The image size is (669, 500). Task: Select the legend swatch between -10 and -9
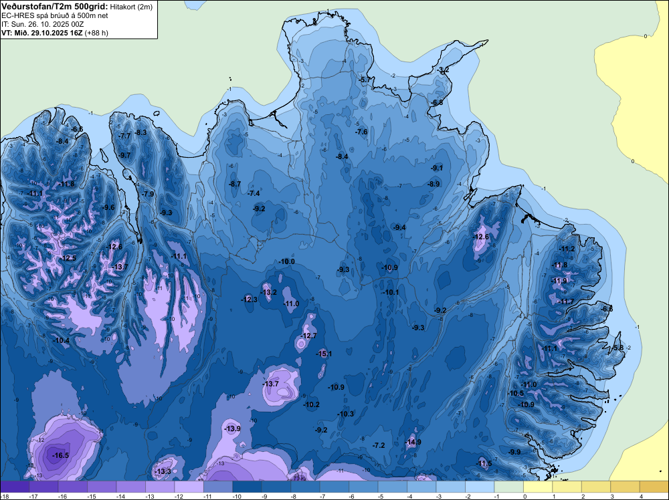click(x=247, y=487)
